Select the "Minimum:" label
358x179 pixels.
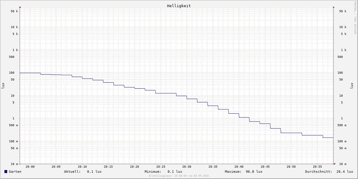coord(153,172)
